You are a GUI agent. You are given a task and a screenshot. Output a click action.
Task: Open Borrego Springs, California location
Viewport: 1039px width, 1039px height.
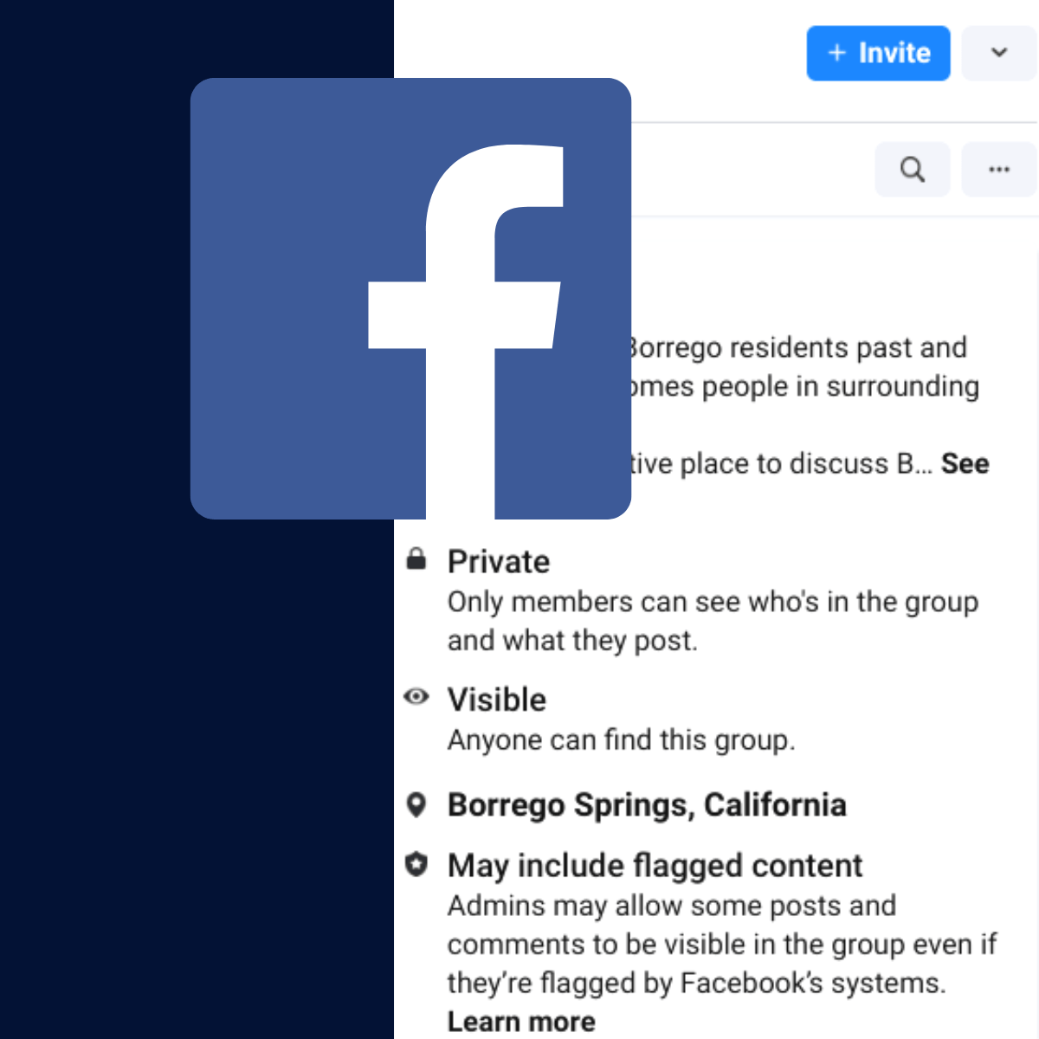click(647, 805)
